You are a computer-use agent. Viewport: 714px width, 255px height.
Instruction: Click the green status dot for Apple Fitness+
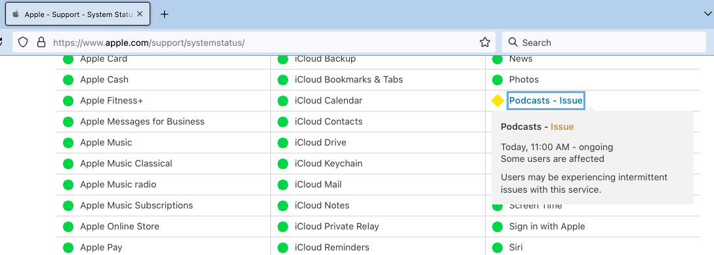68,101
